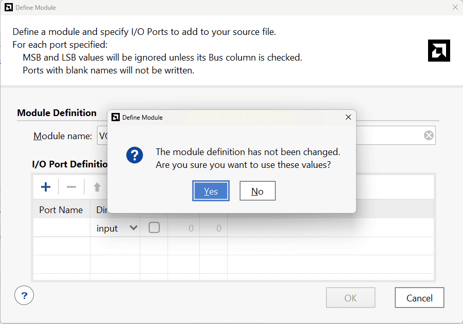Click the move port up arrow icon
The height and width of the screenshot is (324, 463).
[97, 187]
